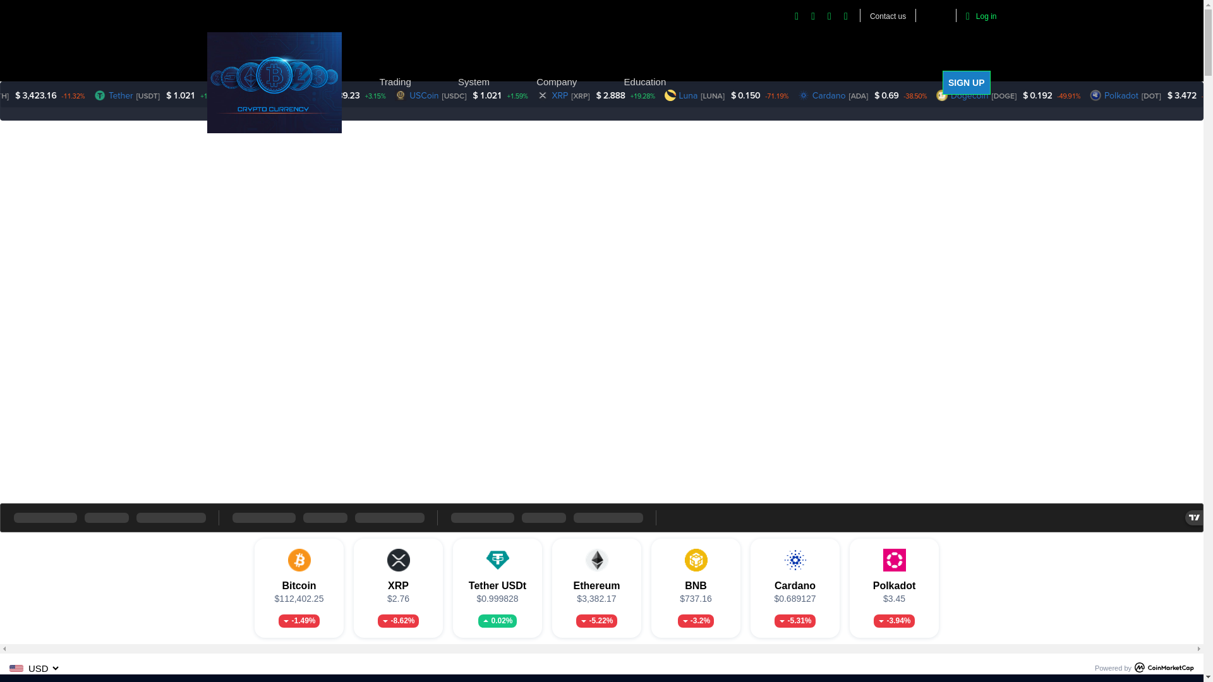Viewport: 1213px width, 682px height.
Task: Open the CoinMarketCap logo link
Action: tap(1164, 667)
